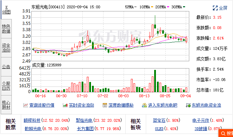Click chart title 东旭光电[000413]
This screenshot has width=233, height=137.
click(x=48, y=7)
